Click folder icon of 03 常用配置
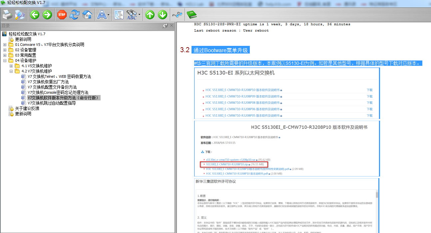 [x=11, y=55]
